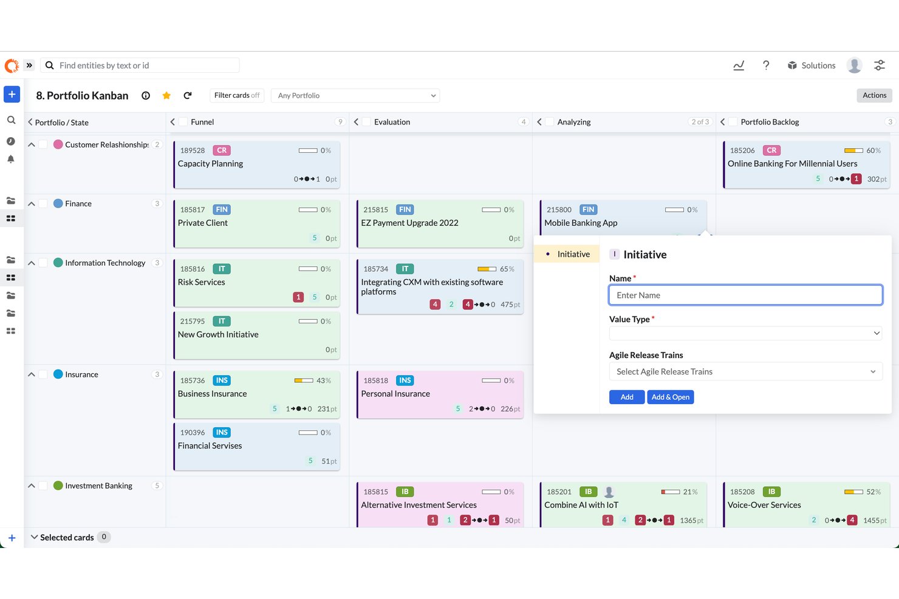This screenshot has height=599, width=899.
Task: Open the user avatar menu
Action: click(x=854, y=66)
